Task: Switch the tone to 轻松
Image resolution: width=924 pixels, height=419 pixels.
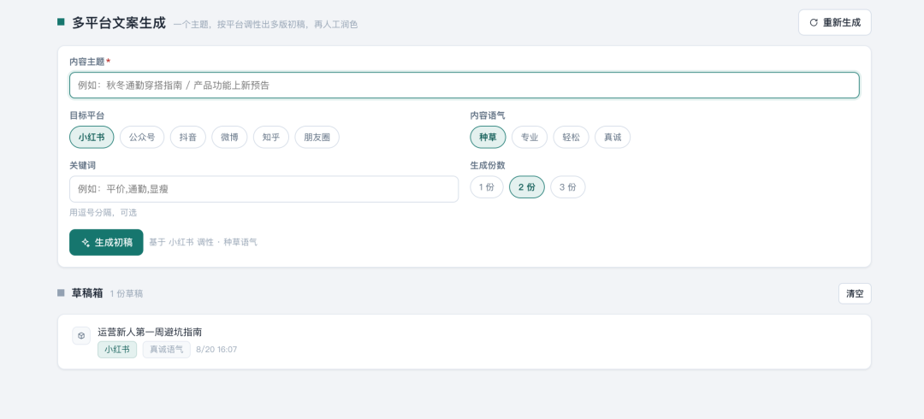Action: point(571,138)
